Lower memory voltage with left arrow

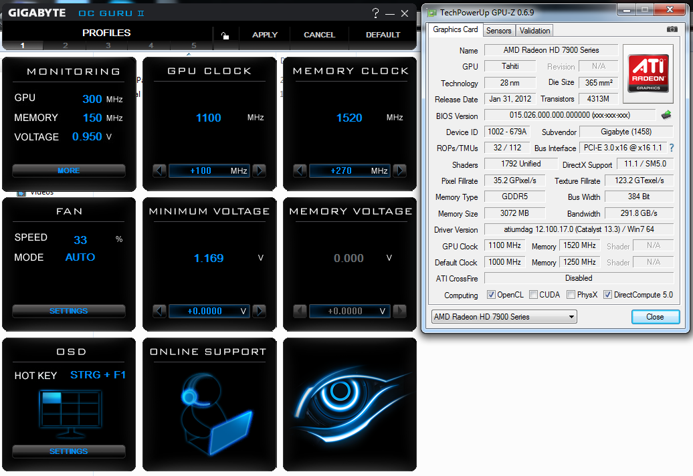pyautogui.click(x=300, y=312)
